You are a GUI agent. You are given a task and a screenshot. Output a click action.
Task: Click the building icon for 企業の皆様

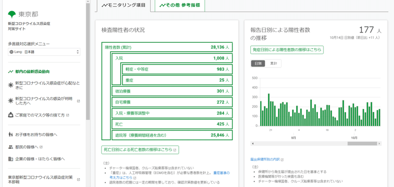pos(10,159)
